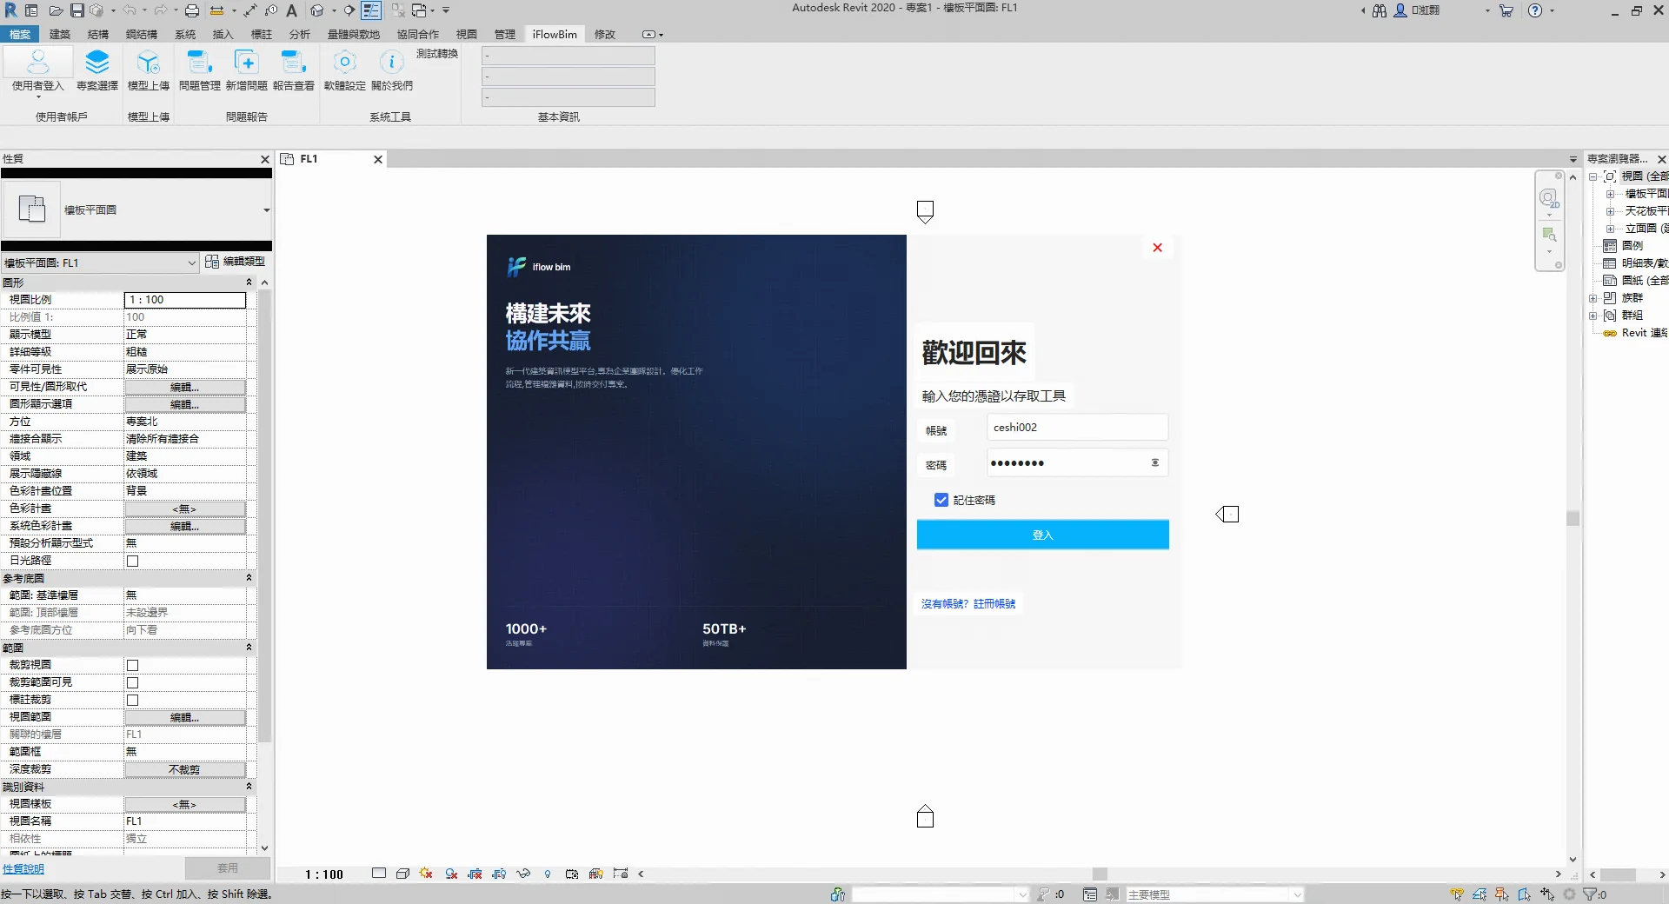Click the Print icon in quick access toolbar
The image size is (1669, 904).
click(192, 10)
